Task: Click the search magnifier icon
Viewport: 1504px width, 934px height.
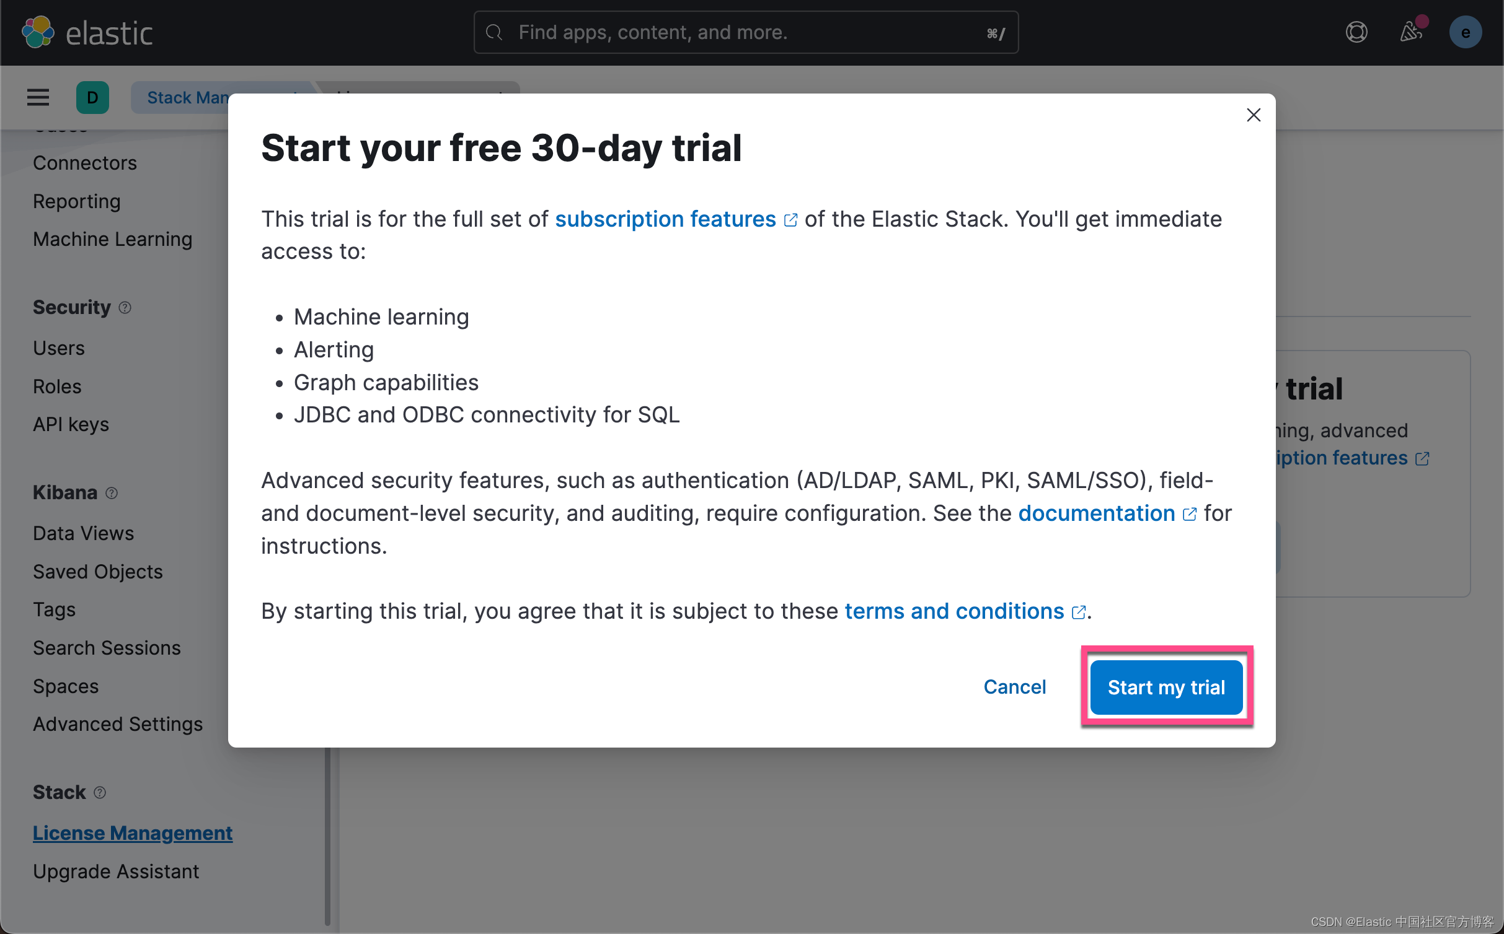Action: (494, 32)
